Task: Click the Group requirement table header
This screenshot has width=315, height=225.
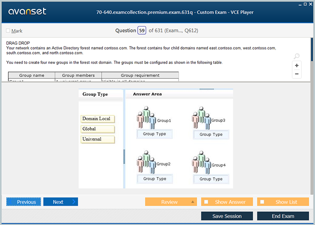Action: [x=140, y=75]
